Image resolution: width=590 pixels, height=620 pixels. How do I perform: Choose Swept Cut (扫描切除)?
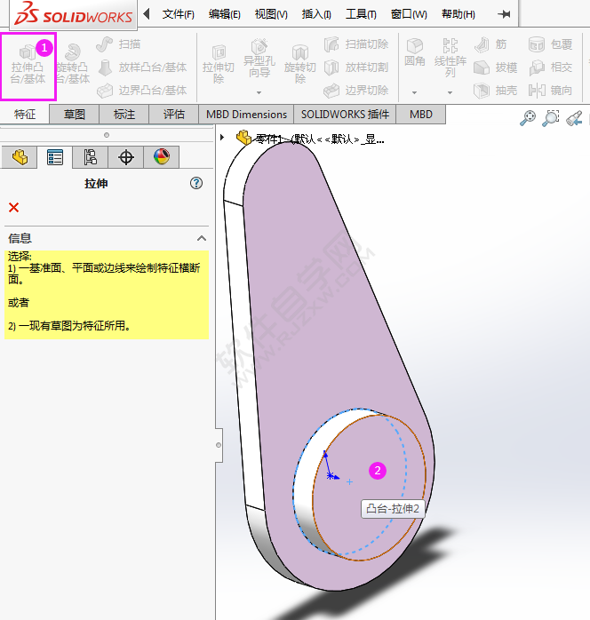[356, 44]
